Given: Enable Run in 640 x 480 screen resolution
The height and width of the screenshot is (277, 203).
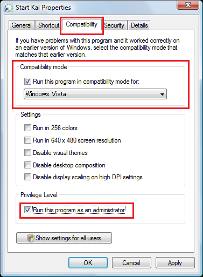Looking at the screenshot, I should point(27,140).
